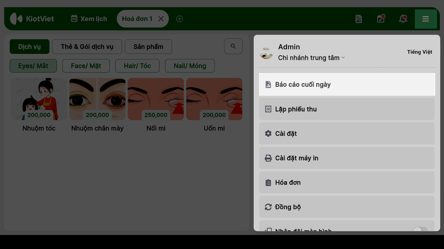Add a new invoice tab
The image size is (444, 249).
180,19
